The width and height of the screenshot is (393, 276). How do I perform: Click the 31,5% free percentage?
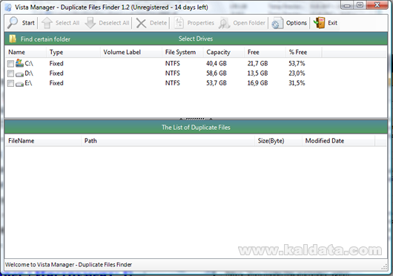(297, 83)
